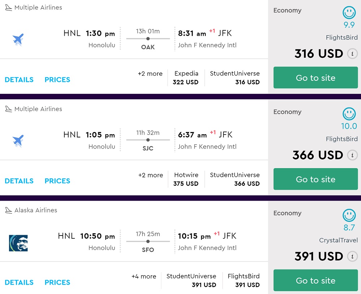361x294 pixels.
Task: Click the SFO layover marker on timeline
Action: [x=148, y=241]
